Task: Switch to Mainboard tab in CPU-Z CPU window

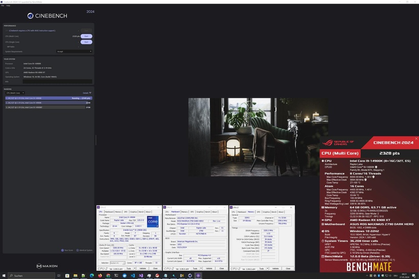Action: point(109,212)
